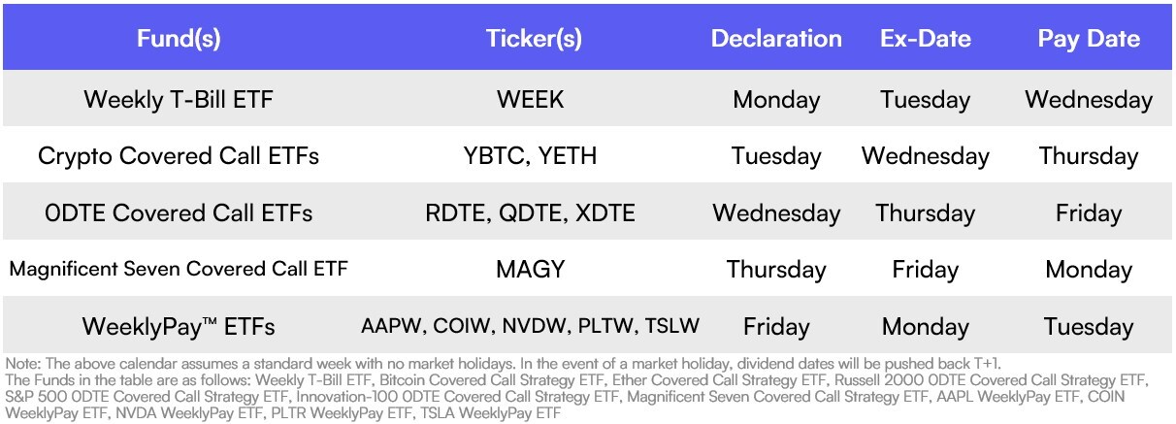Click Friday pay date for 0DTE ETFs
Image resolution: width=1176 pixels, height=424 pixels.
click(1089, 213)
